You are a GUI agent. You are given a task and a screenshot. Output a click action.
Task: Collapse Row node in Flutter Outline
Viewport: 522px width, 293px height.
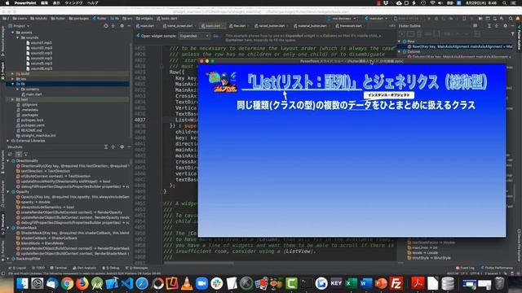(400, 42)
